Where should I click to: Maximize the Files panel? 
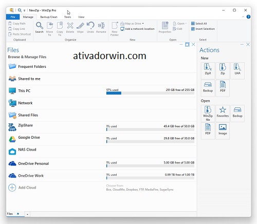point(187,45)
